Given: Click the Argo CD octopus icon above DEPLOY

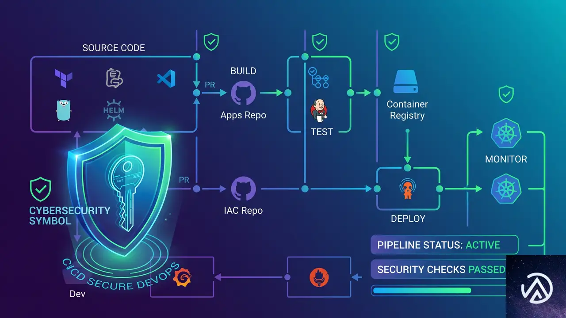Looking at the screenshot, I should (408, 189).
